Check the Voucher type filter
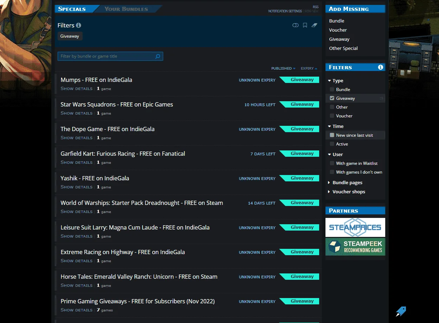The image size is (439, 323). tap(332, 116)
